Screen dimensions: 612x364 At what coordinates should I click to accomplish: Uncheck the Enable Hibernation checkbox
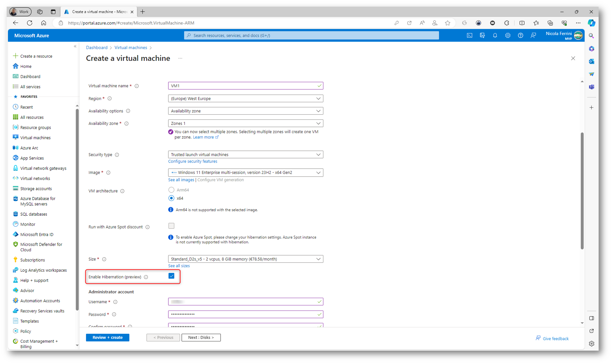coord(171,276)
